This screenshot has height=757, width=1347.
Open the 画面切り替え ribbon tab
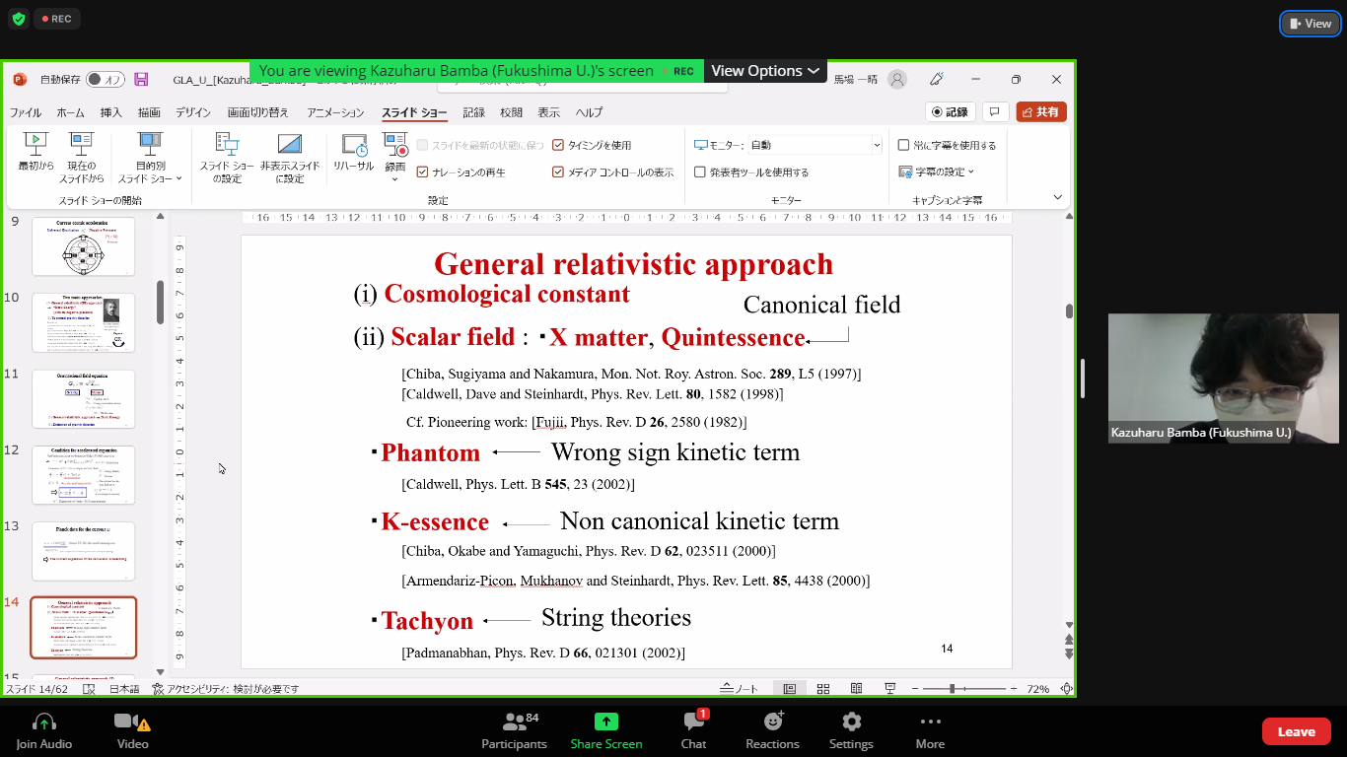[258, 112]
